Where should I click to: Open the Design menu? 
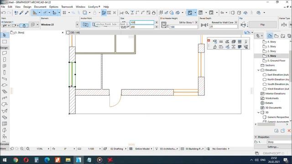[27, 7]
